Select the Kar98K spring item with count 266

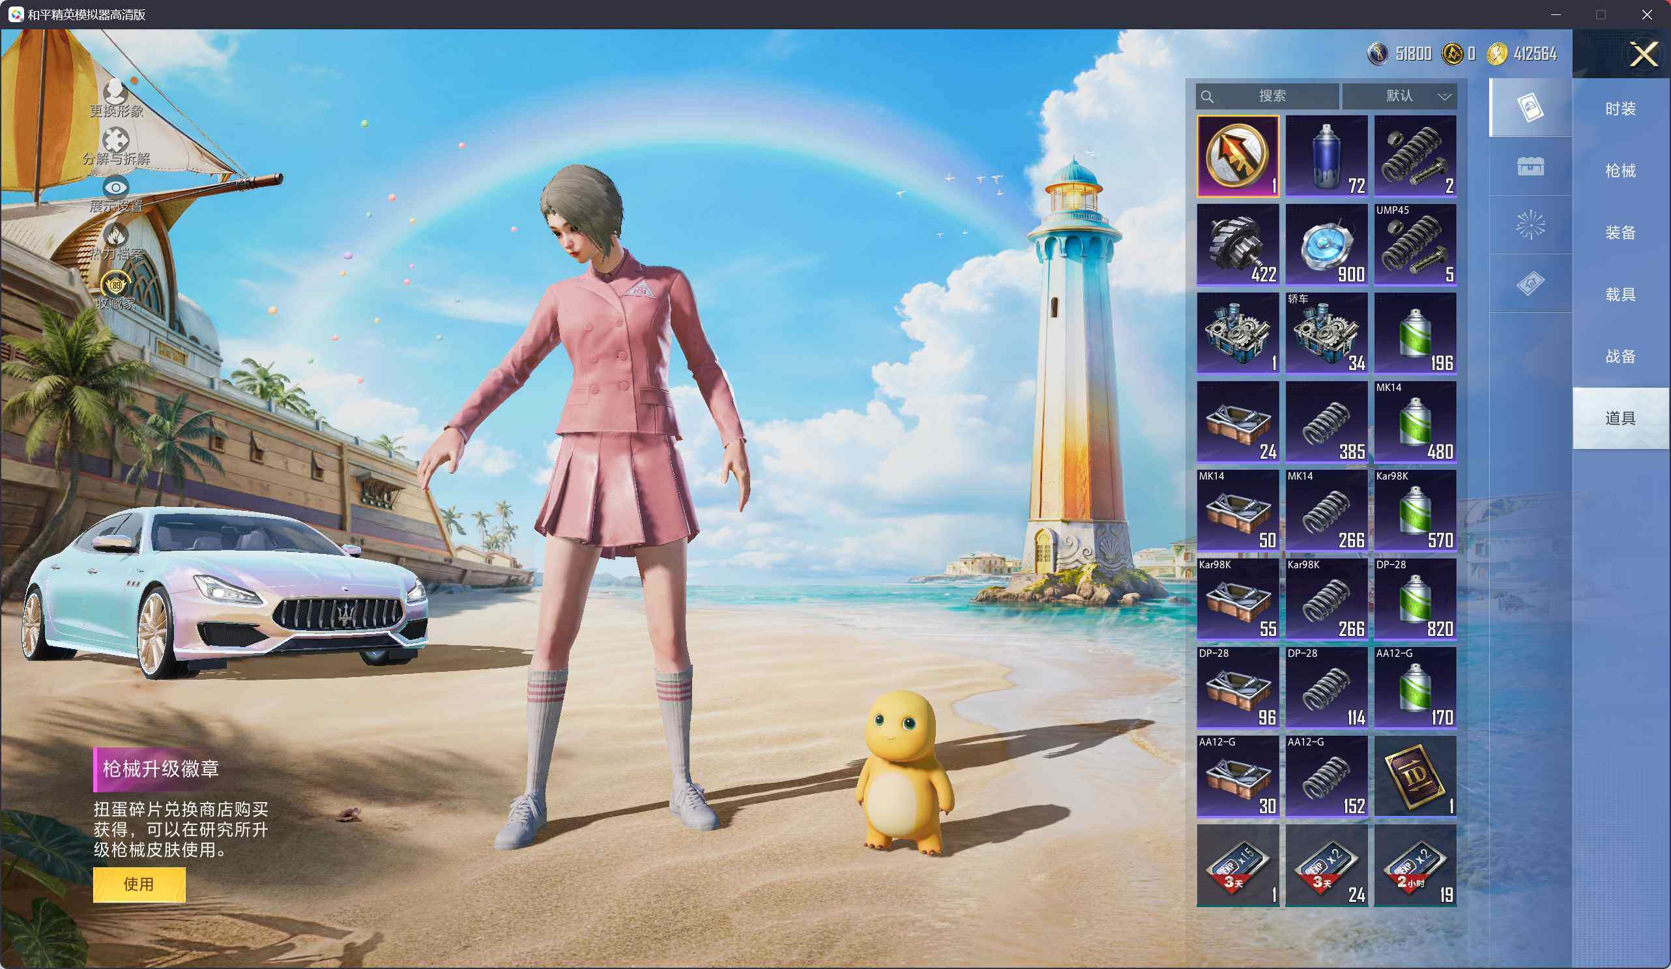click(1326, 600)
